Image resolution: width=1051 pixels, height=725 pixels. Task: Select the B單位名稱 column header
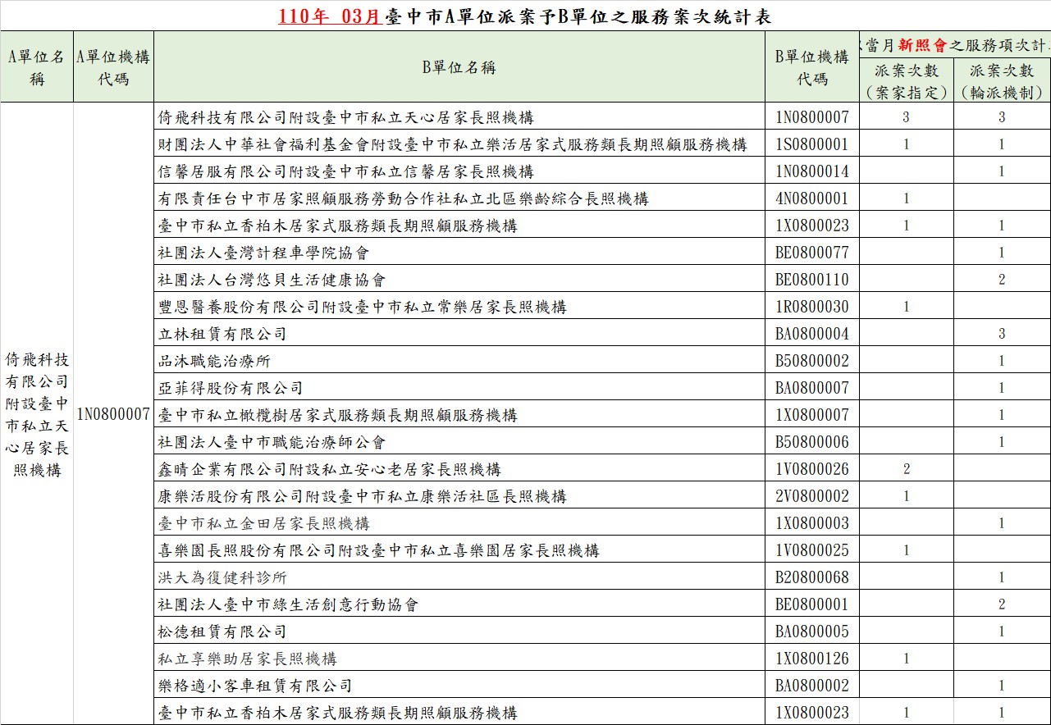459,67
